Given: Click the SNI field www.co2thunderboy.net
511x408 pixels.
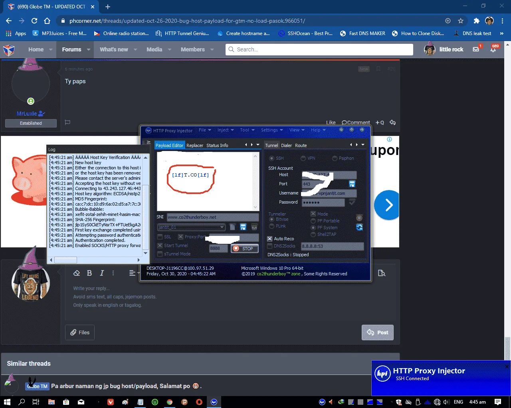Looking at the screenshot, I should (213, 217).
